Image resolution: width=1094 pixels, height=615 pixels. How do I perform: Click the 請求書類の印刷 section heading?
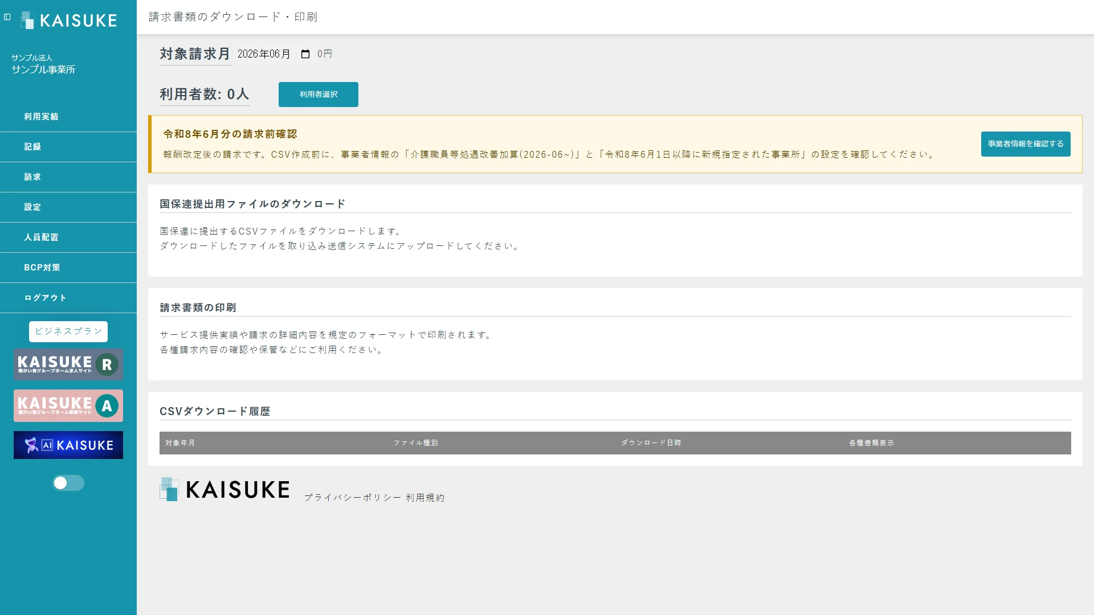click(x=198, y=307)
